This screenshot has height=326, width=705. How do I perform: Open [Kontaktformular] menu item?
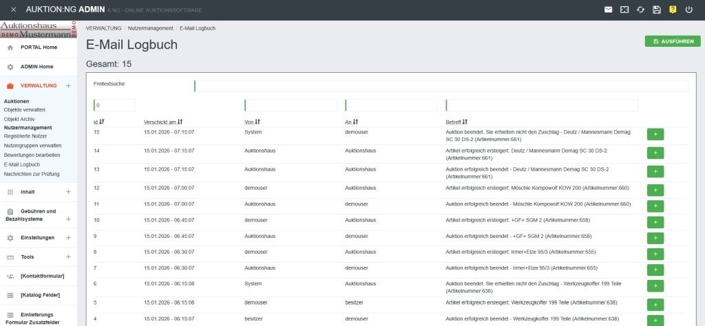click(x=42, y=276)
